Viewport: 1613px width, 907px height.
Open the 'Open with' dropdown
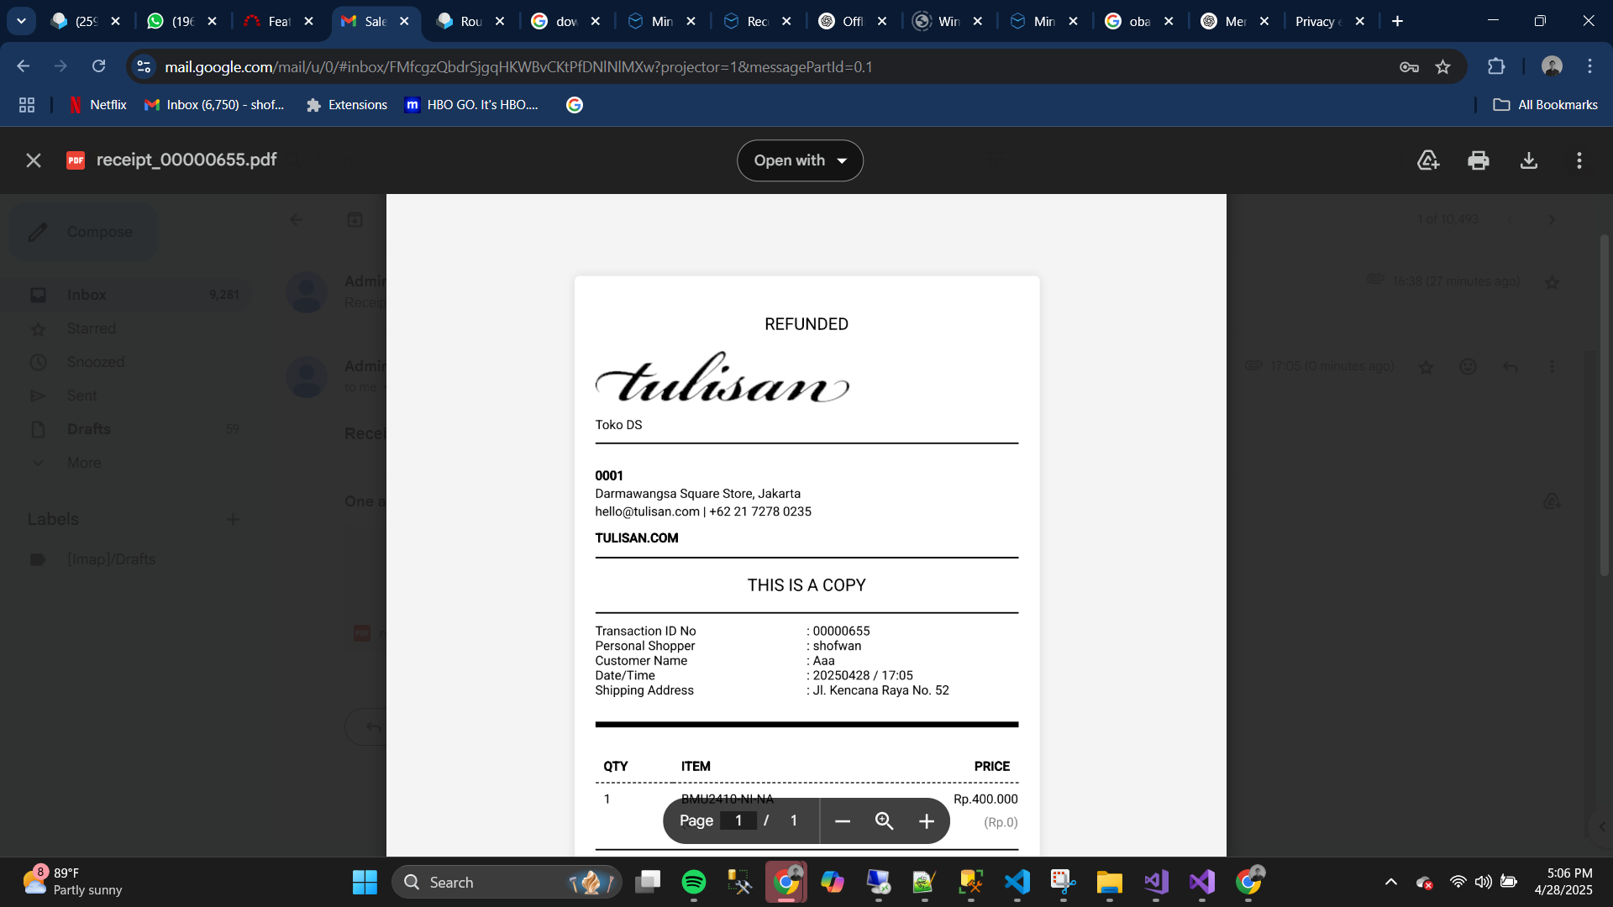pyautogui.click(x=800, y=160)
